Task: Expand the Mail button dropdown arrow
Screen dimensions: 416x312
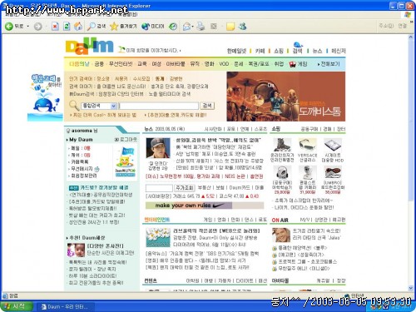Action: point(192,27)
